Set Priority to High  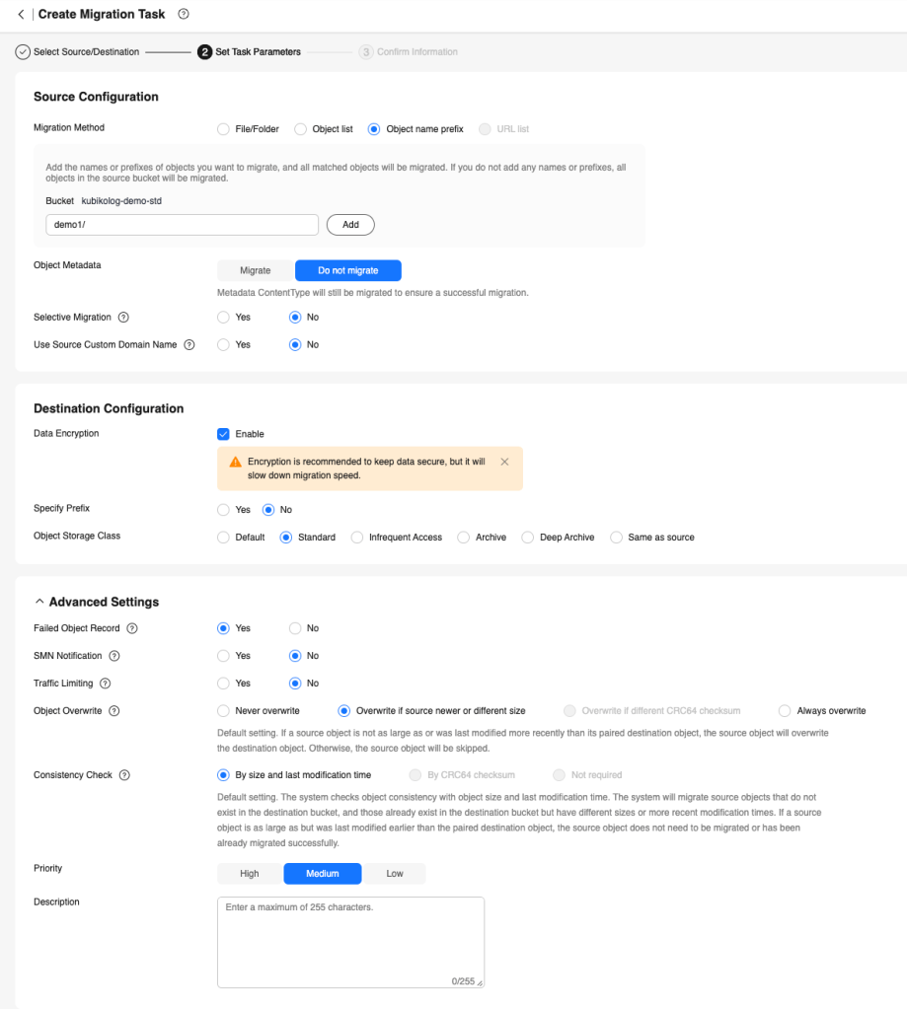250,874
